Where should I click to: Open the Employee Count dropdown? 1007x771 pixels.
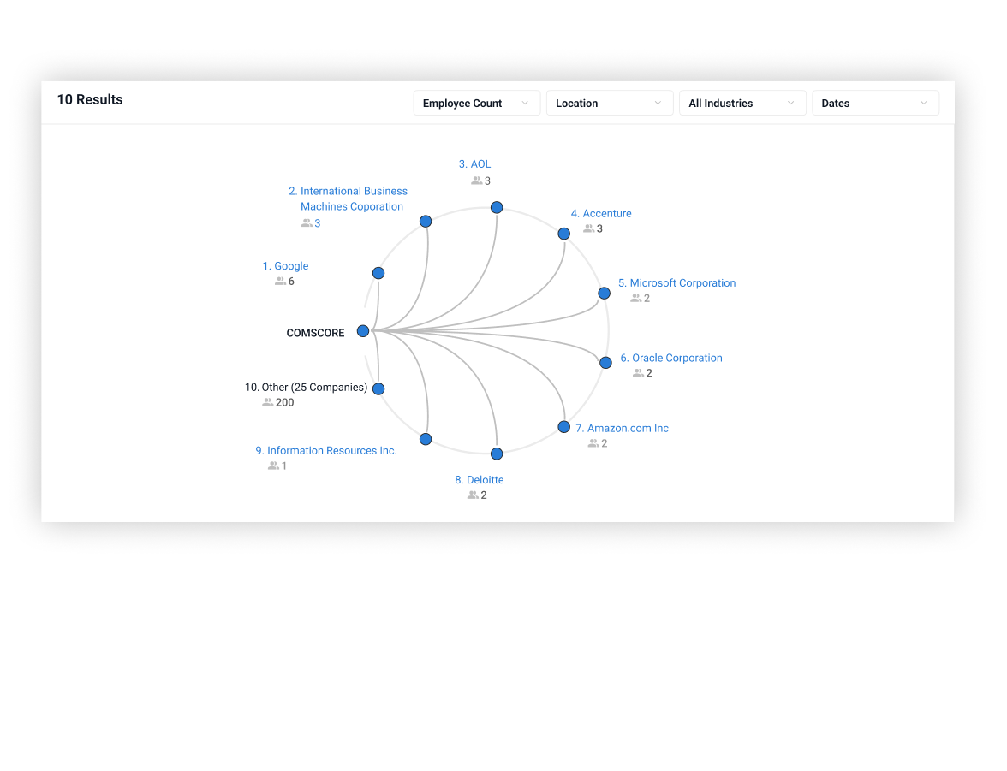476,103
